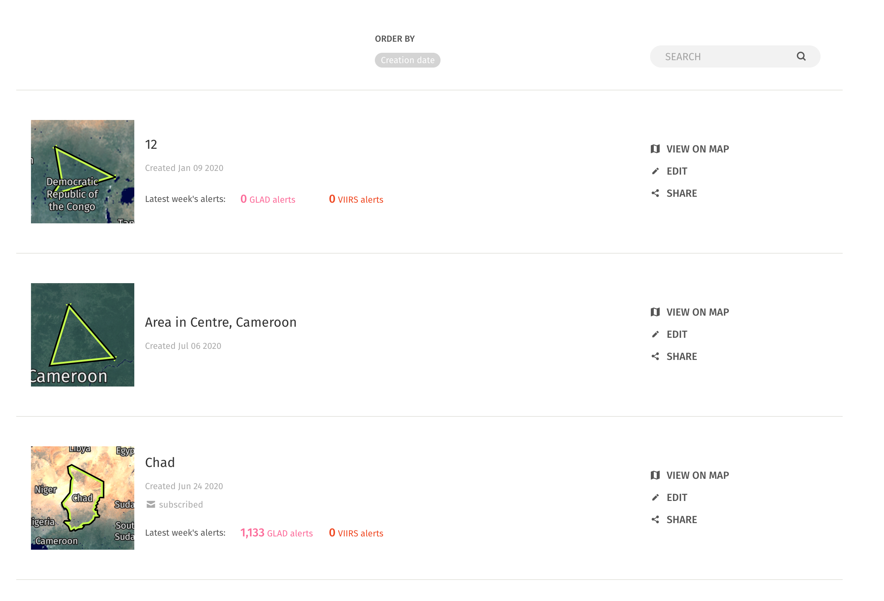Open the Area in Centre, Cameroon title
The width and height of the screenshot is (884, 601).
tap(221, 322)
